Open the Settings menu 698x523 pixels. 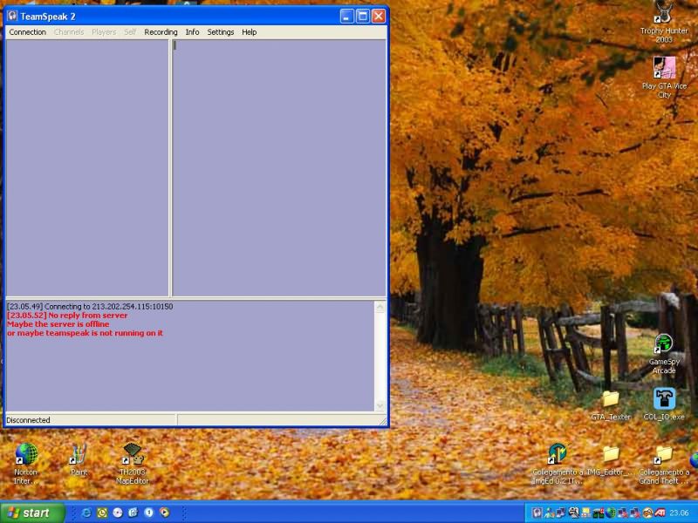point(221,32)
